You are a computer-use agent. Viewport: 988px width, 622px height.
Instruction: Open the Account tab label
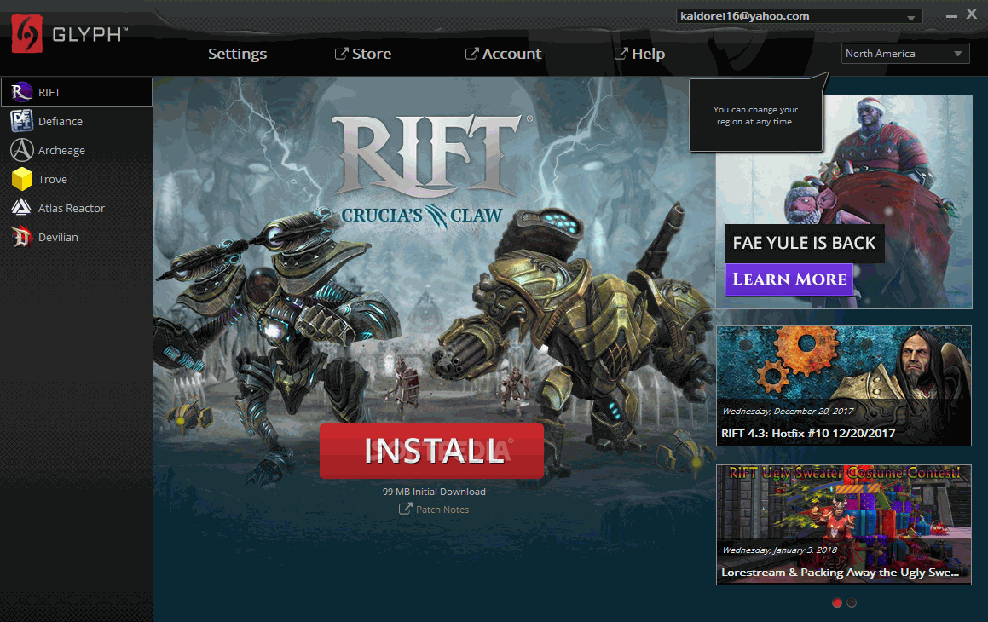coord(511,55)
